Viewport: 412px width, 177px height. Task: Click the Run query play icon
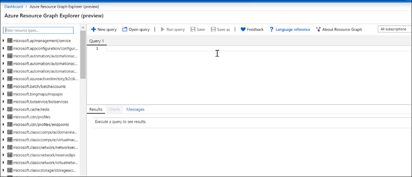(x=163, y=29)
